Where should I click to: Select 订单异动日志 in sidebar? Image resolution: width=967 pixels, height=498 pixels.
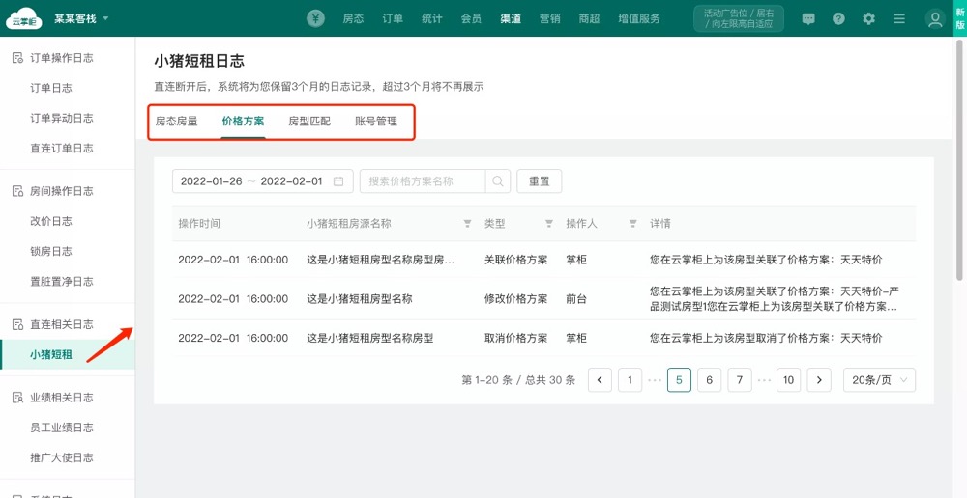click(62, 118)
